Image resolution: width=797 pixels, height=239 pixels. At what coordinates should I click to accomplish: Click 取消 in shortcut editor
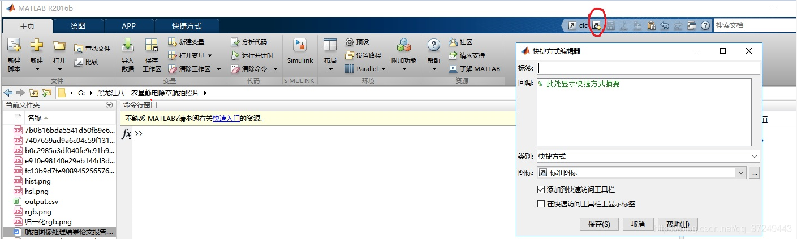(x=638, y=224)
